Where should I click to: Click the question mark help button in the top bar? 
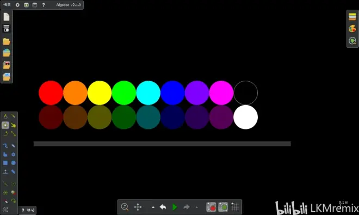(x=44, y=5)
